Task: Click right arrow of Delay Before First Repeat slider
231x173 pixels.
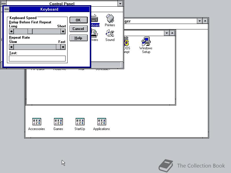Action: [63, 31]
